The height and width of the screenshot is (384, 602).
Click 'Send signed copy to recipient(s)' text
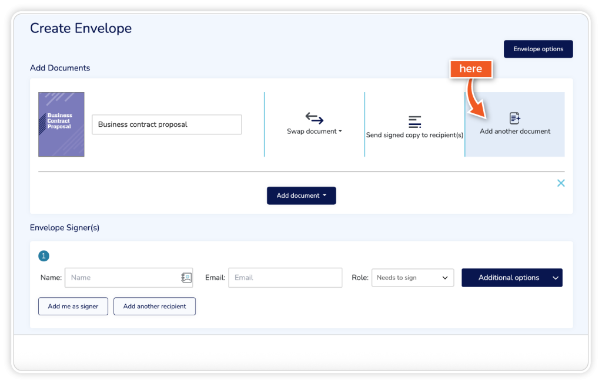(x=414, y=135)
